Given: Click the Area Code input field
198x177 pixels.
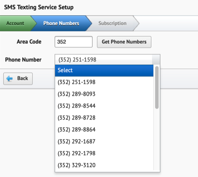Looking at the screenshot, I should coord(74,42).
